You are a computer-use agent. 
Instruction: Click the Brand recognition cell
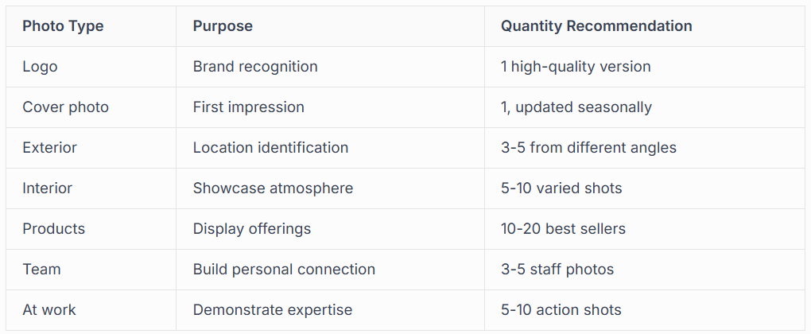[255, 67]
